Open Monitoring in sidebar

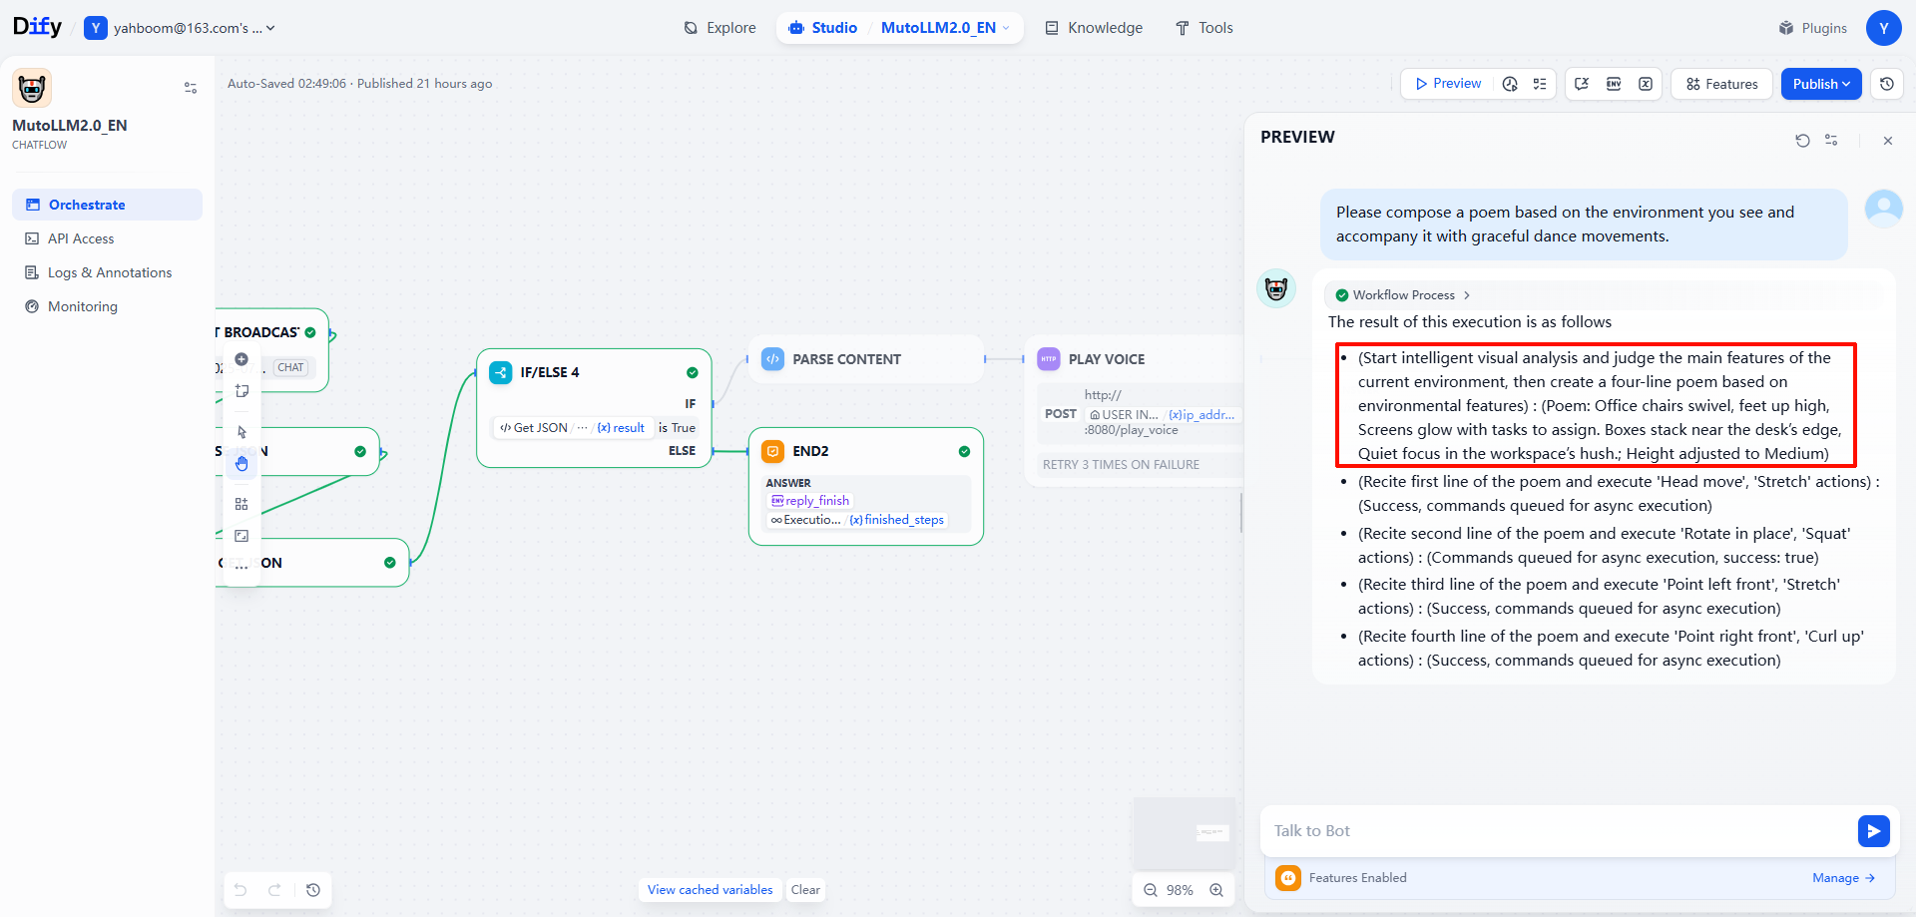click(108, 306)
